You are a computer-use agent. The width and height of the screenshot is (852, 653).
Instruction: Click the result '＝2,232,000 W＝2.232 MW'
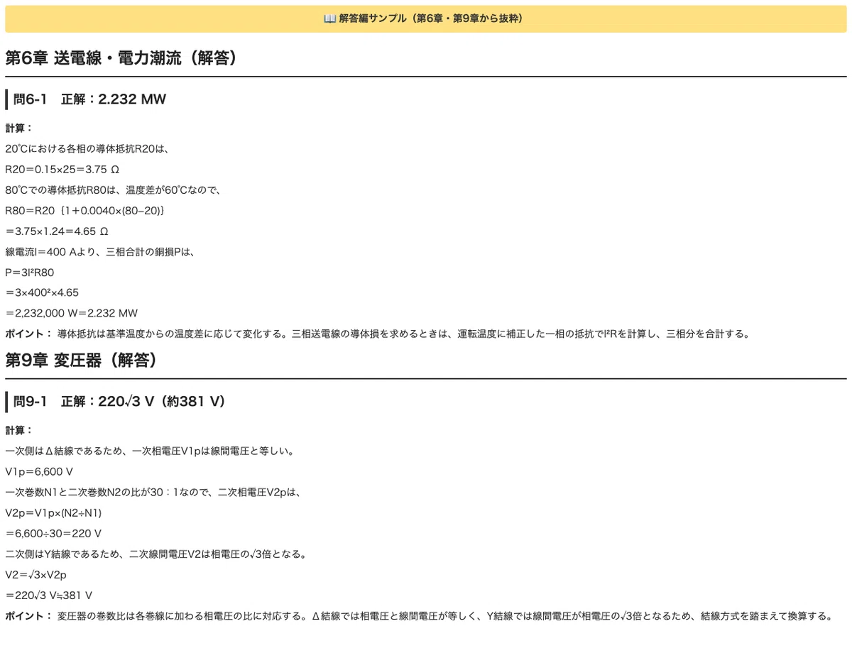coord(72,313)
